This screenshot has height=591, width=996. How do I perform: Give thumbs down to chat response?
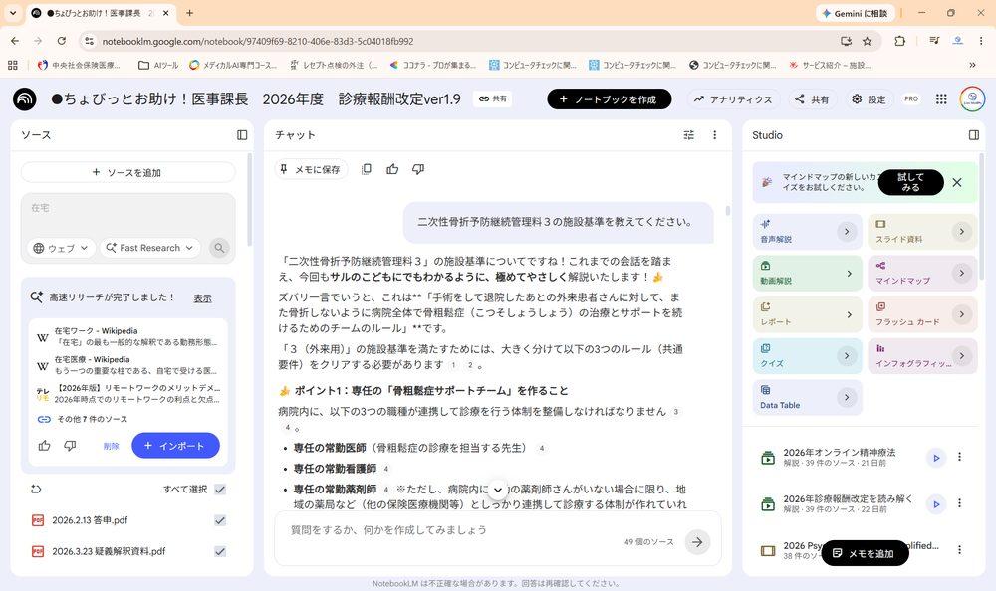click(418, 169)
